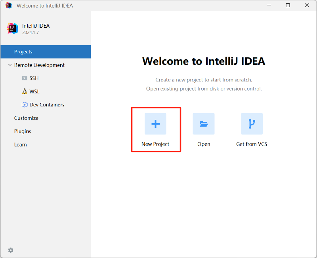Click the New Project plus icon
The width and height of the screenshot is (317, 258).
(x=155, y=124)
